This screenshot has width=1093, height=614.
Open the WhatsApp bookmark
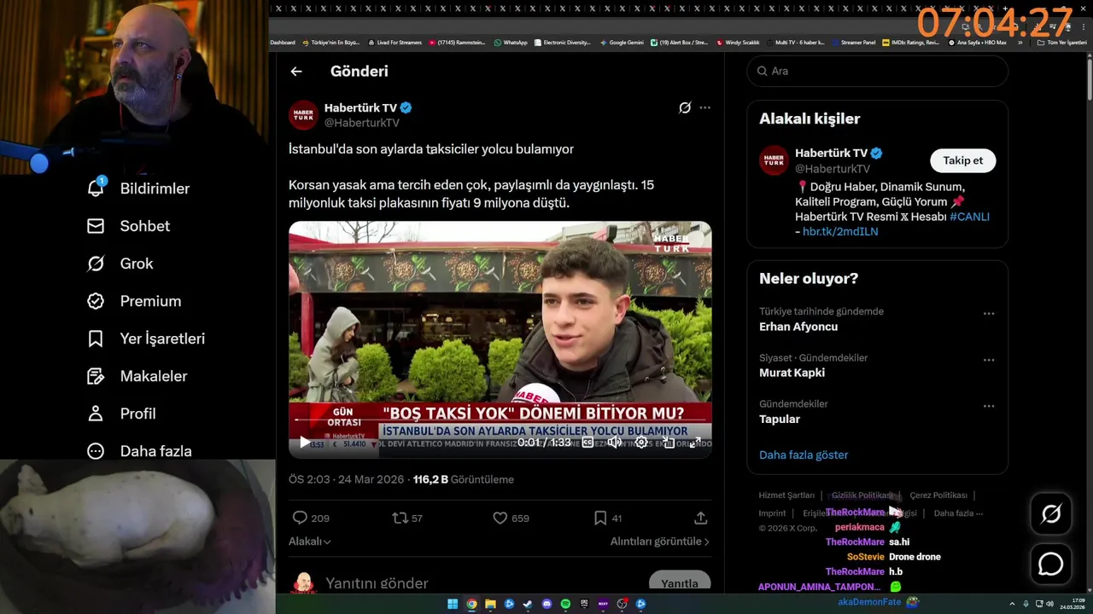pyautogui.click(x=511, y=42)
